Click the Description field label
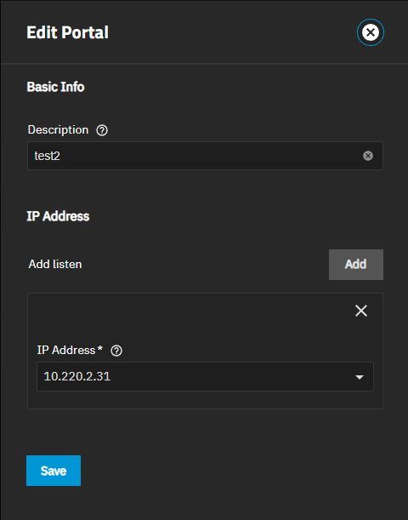The height and width of the screenshot is (520, 408). [x=58, y=129]
